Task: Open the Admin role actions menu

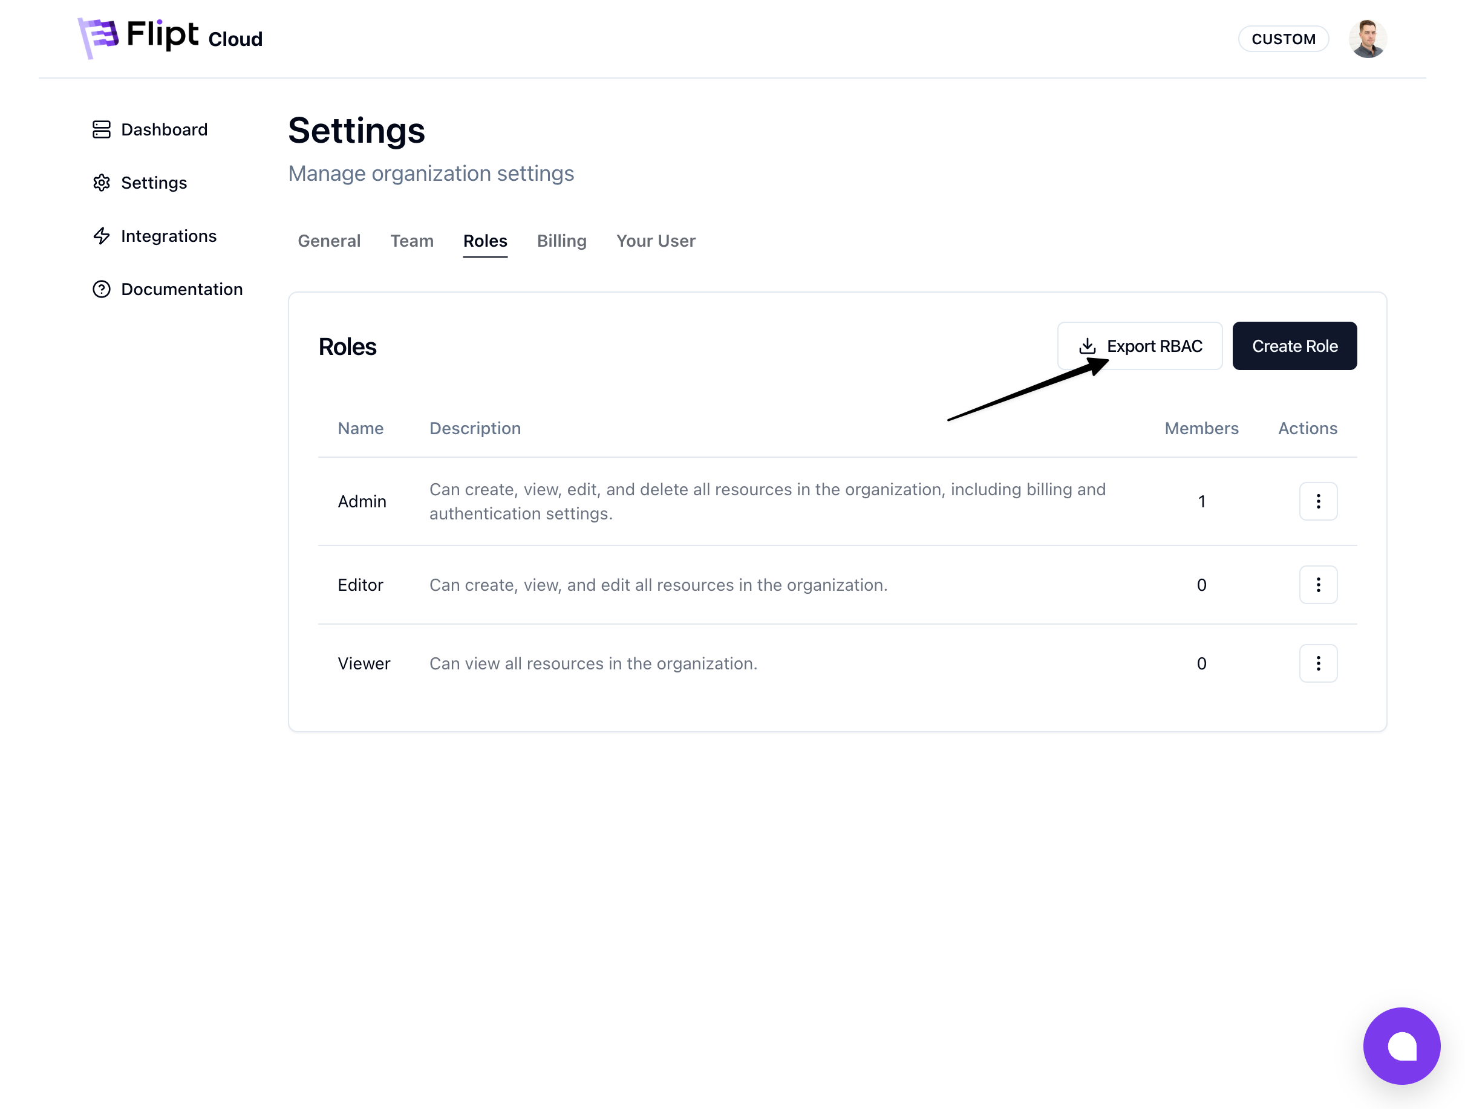Action: [x=1317, y=501]
